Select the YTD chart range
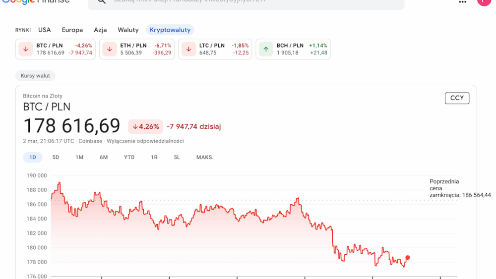Screen dimensions: 496x279 tap(129, 158)
